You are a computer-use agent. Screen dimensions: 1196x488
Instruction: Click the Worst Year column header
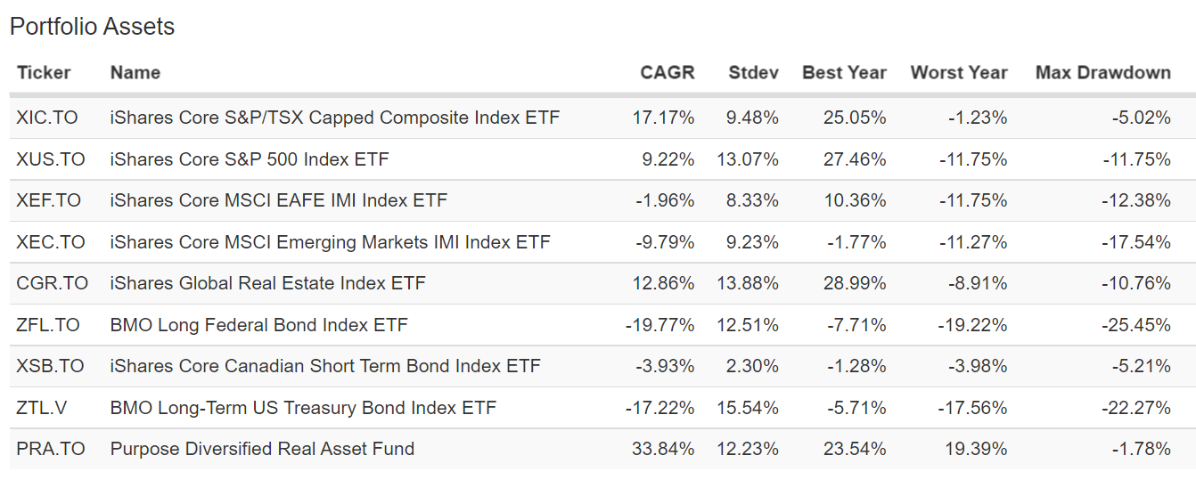(x=959, y=73)
